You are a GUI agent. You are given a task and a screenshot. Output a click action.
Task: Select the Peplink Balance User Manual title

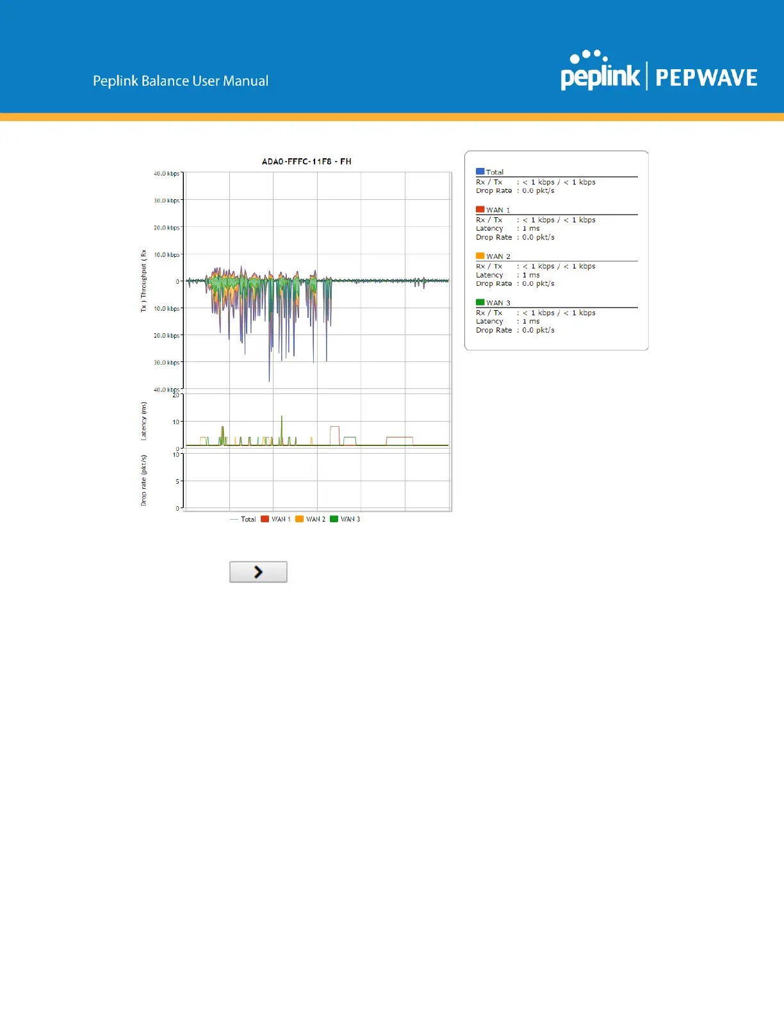click(181, 81)
